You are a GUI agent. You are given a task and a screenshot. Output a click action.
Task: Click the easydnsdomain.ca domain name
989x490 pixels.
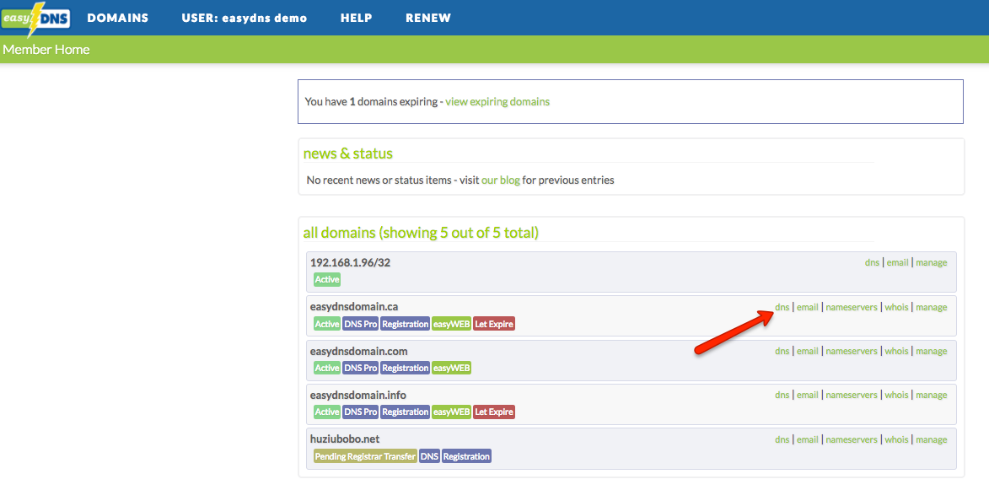[354, 306]
